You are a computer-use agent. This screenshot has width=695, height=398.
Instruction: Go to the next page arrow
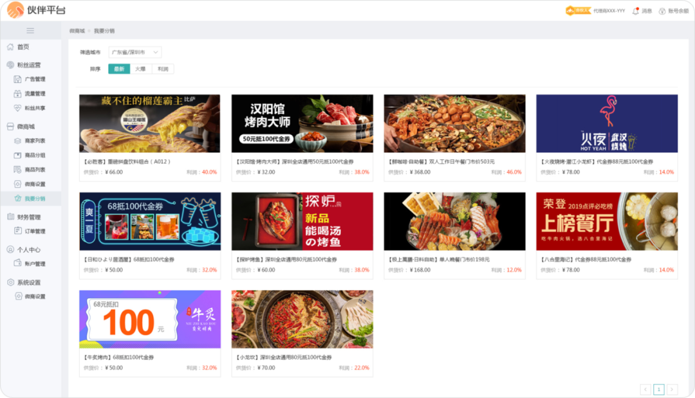[672, 389]
